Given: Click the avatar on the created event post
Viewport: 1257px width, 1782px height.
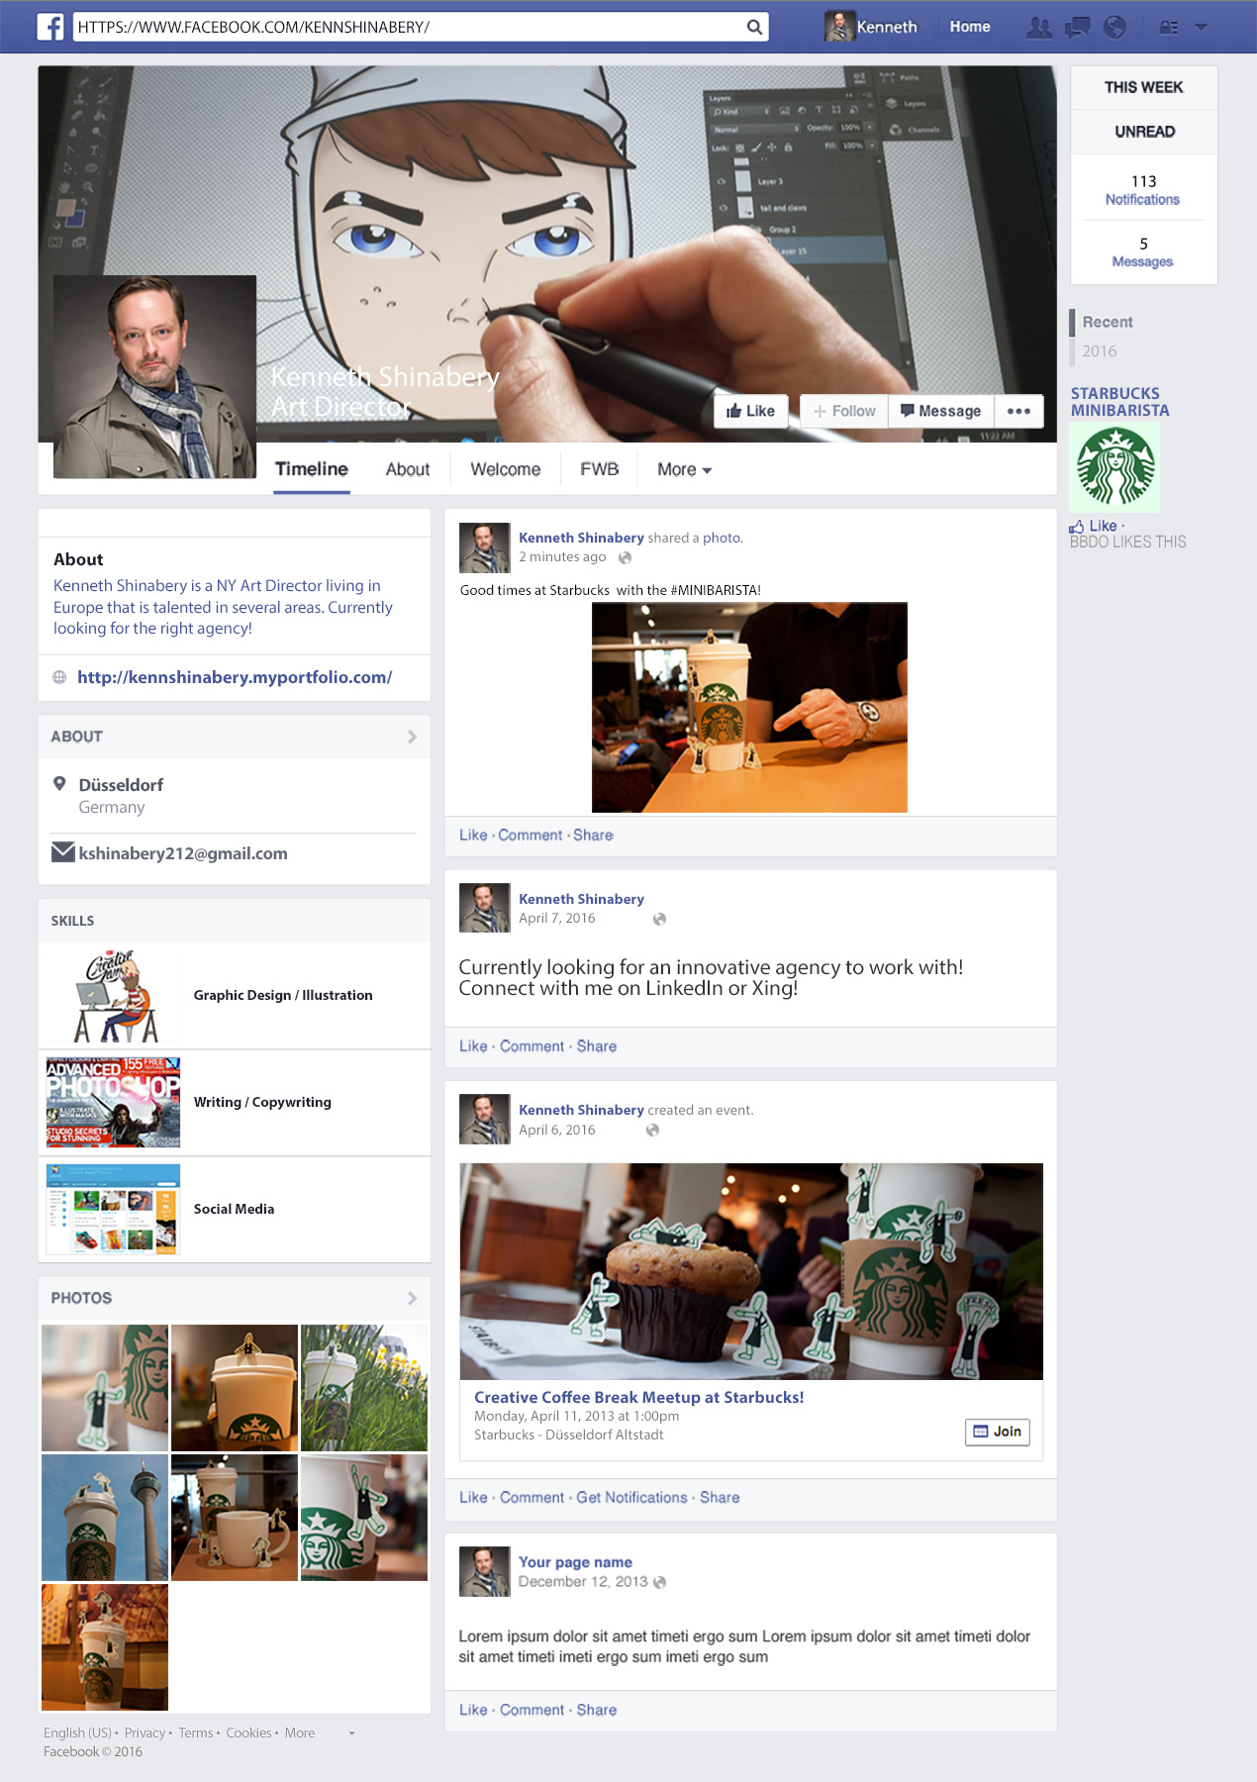Looking at the screenshot, I should pos(485,1119).
